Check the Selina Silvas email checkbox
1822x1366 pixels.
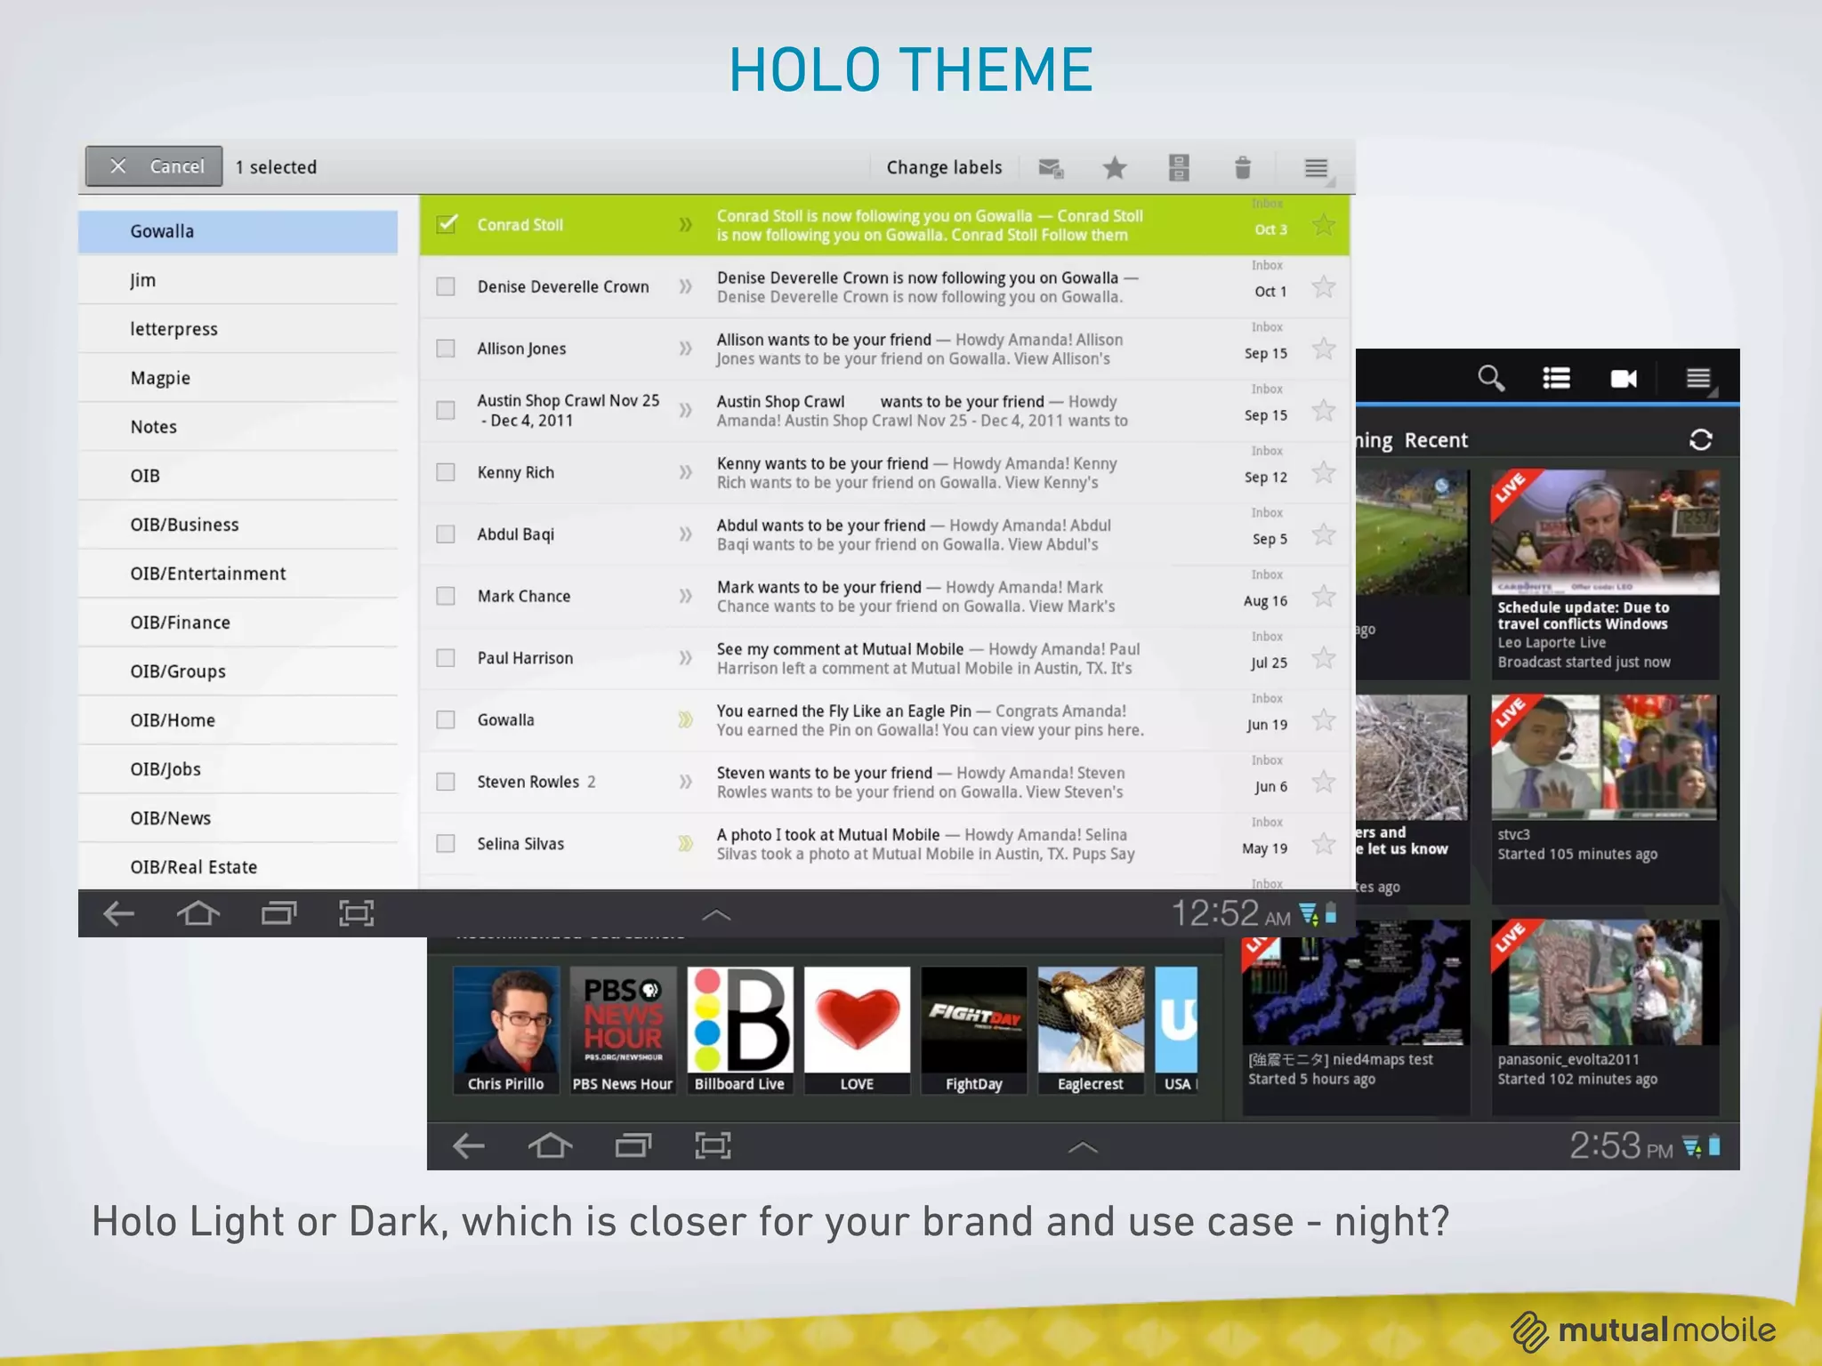click(x=446, y=843)
